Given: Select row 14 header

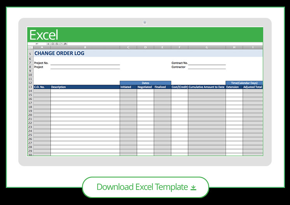Looking at the screenshot, I should tap(30, 91).
